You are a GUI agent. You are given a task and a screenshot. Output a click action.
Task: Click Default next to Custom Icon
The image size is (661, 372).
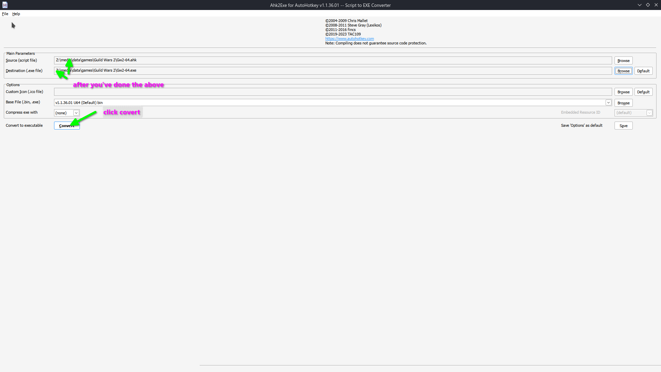point(643,92)
